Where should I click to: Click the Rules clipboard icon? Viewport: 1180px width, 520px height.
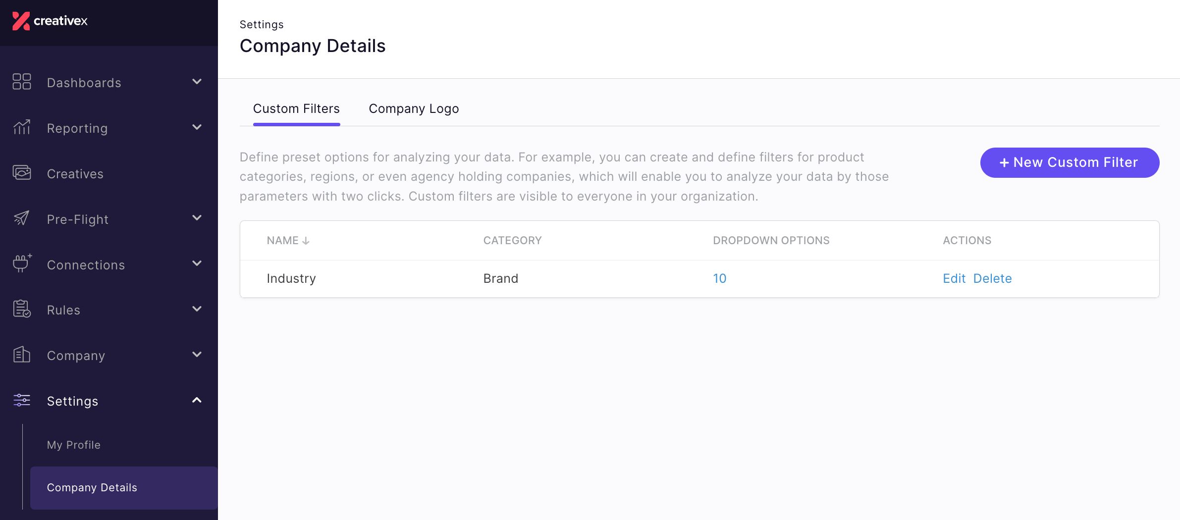point(22,309)
